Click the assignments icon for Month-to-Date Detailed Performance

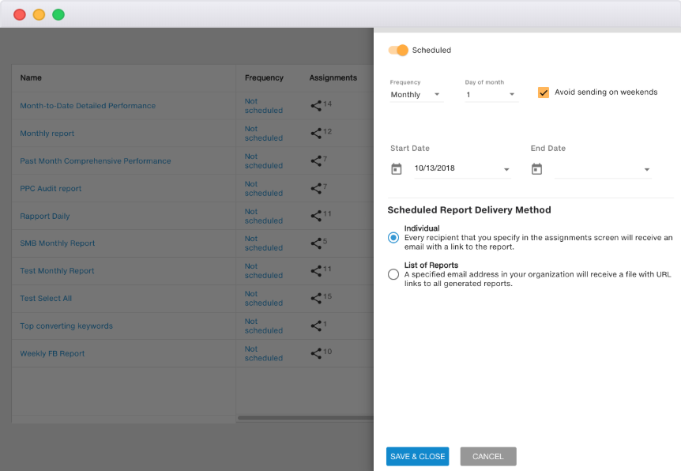coord(317,106)
